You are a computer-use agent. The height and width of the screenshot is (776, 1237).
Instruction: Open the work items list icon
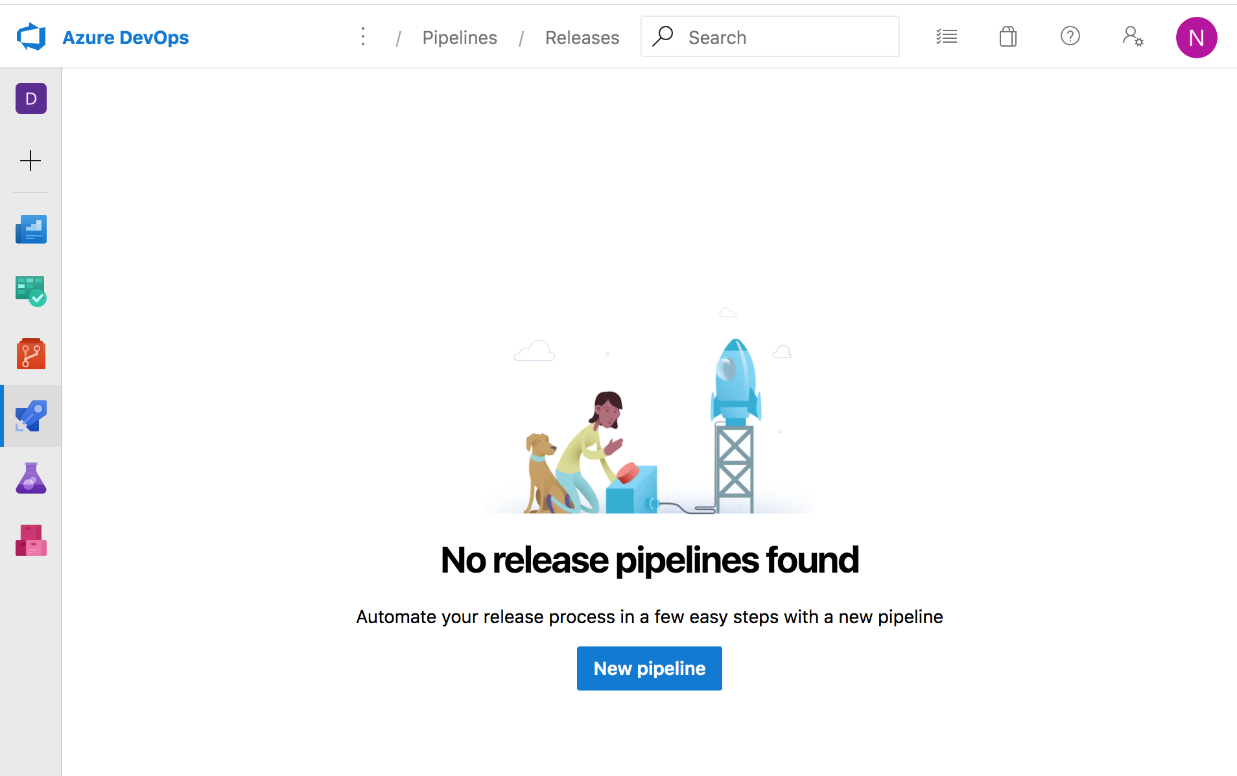click(947, 37)
